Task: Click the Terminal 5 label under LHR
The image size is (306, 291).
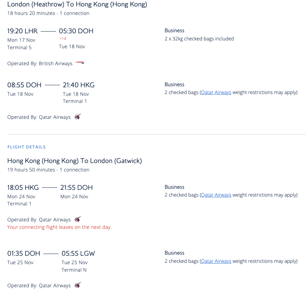Action: point(19,48)
